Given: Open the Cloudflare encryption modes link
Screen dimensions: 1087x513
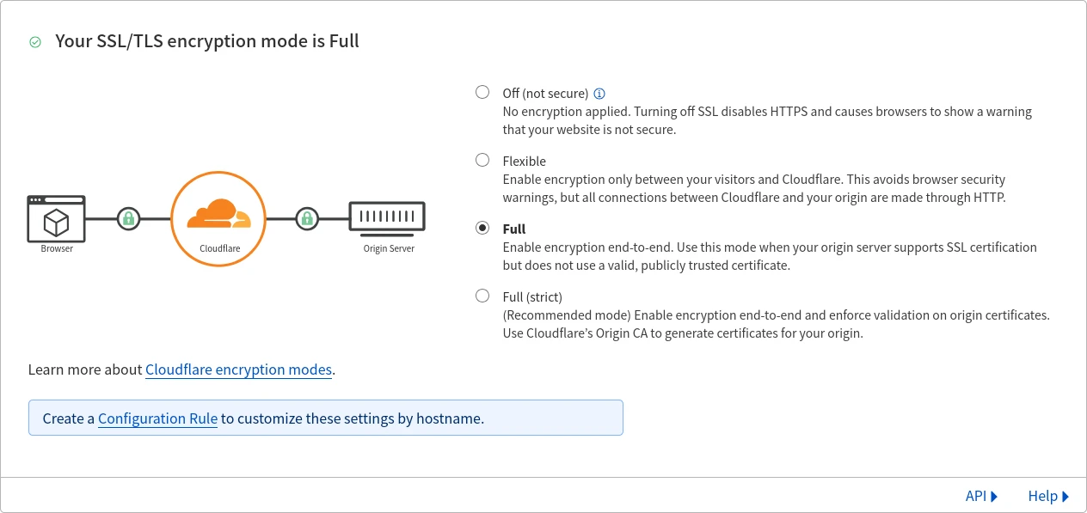Looking at the screenshot, I should pyautogui.click(x=238, y=369).
